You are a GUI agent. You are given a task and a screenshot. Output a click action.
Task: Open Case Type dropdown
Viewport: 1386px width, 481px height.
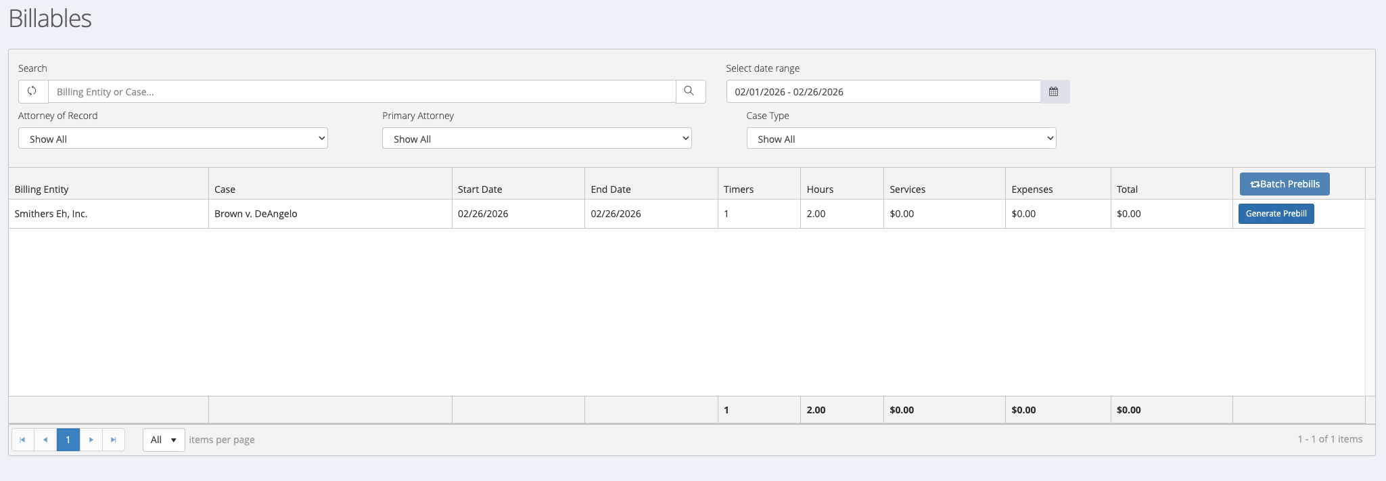point(901,139)
